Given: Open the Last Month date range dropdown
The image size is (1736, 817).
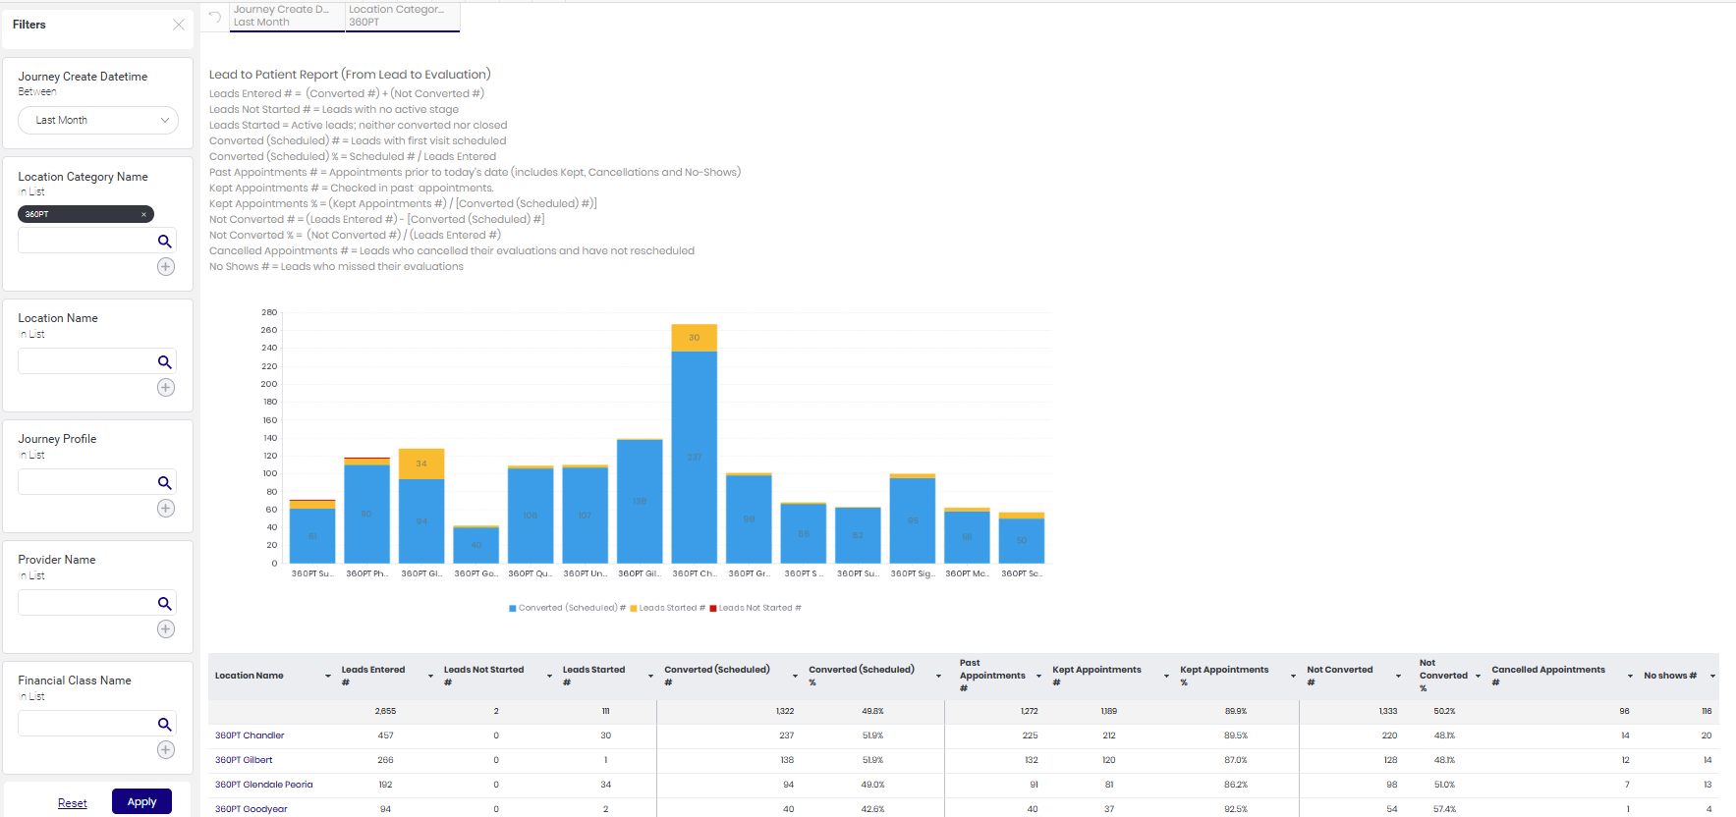Looking at the screenshot, I should [x=98, y=120].
